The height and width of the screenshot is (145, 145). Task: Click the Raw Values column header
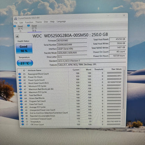(116, 69)
